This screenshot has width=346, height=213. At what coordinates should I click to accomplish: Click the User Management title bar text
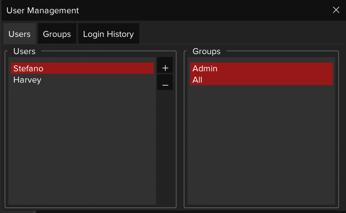tap(42, 10)
